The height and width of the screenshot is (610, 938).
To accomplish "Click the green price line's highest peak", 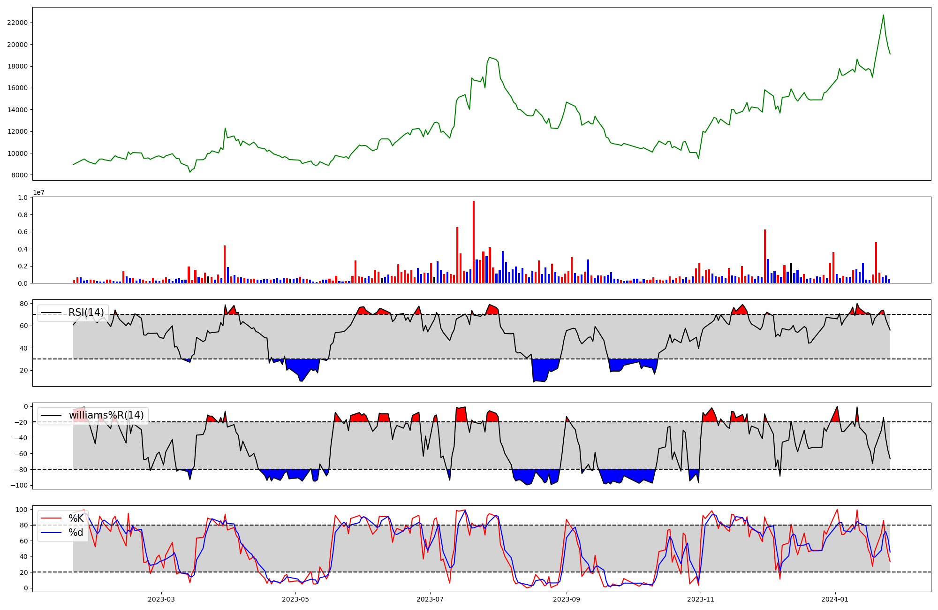I will 884,15.
